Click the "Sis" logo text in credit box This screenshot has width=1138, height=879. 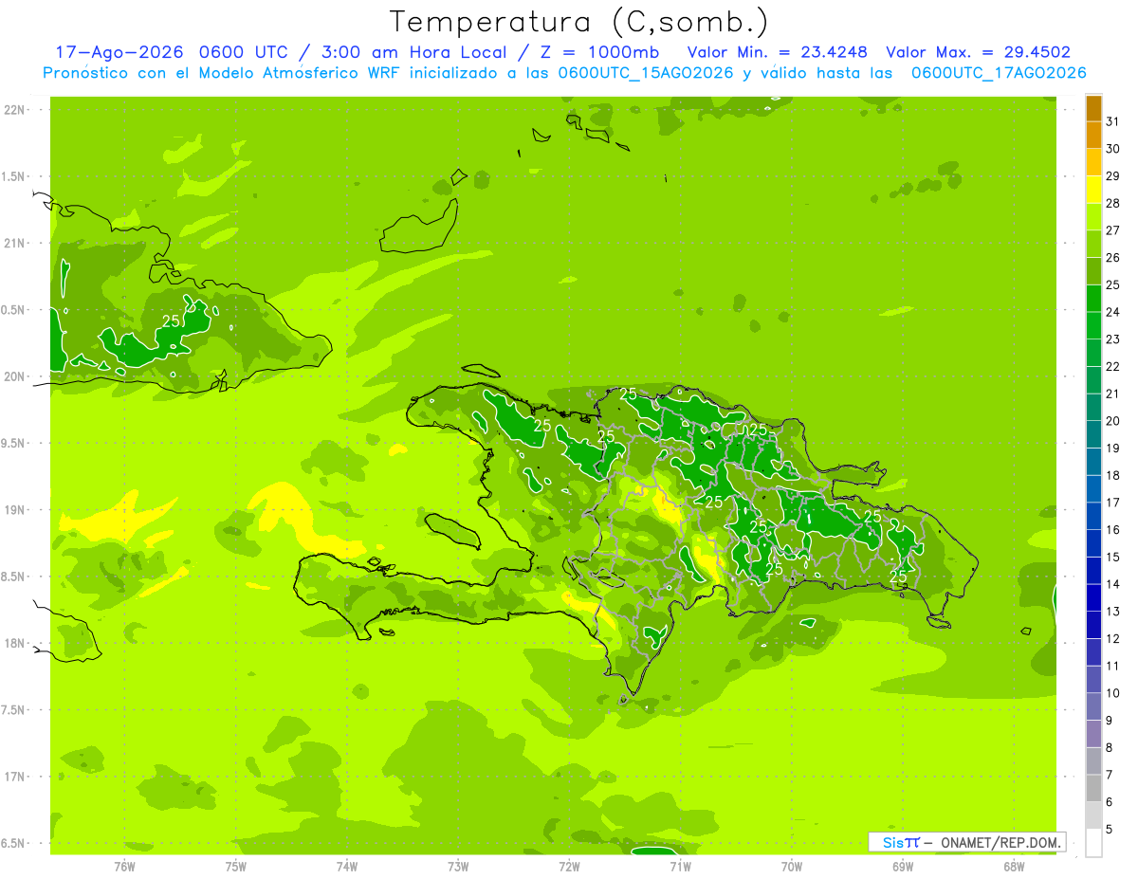tap(893, 842)
